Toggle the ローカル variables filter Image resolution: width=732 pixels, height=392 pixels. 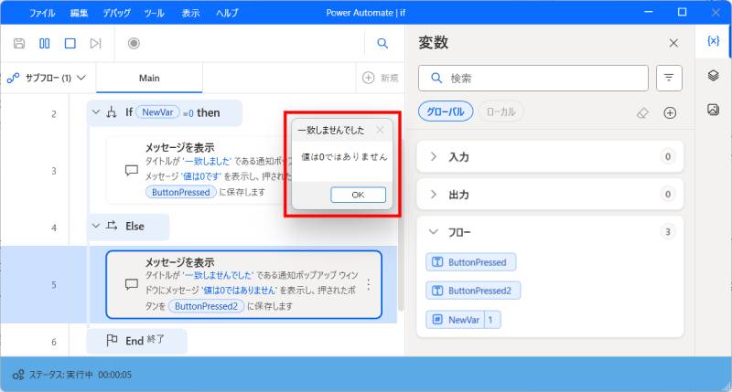click(x=501, y=112)
